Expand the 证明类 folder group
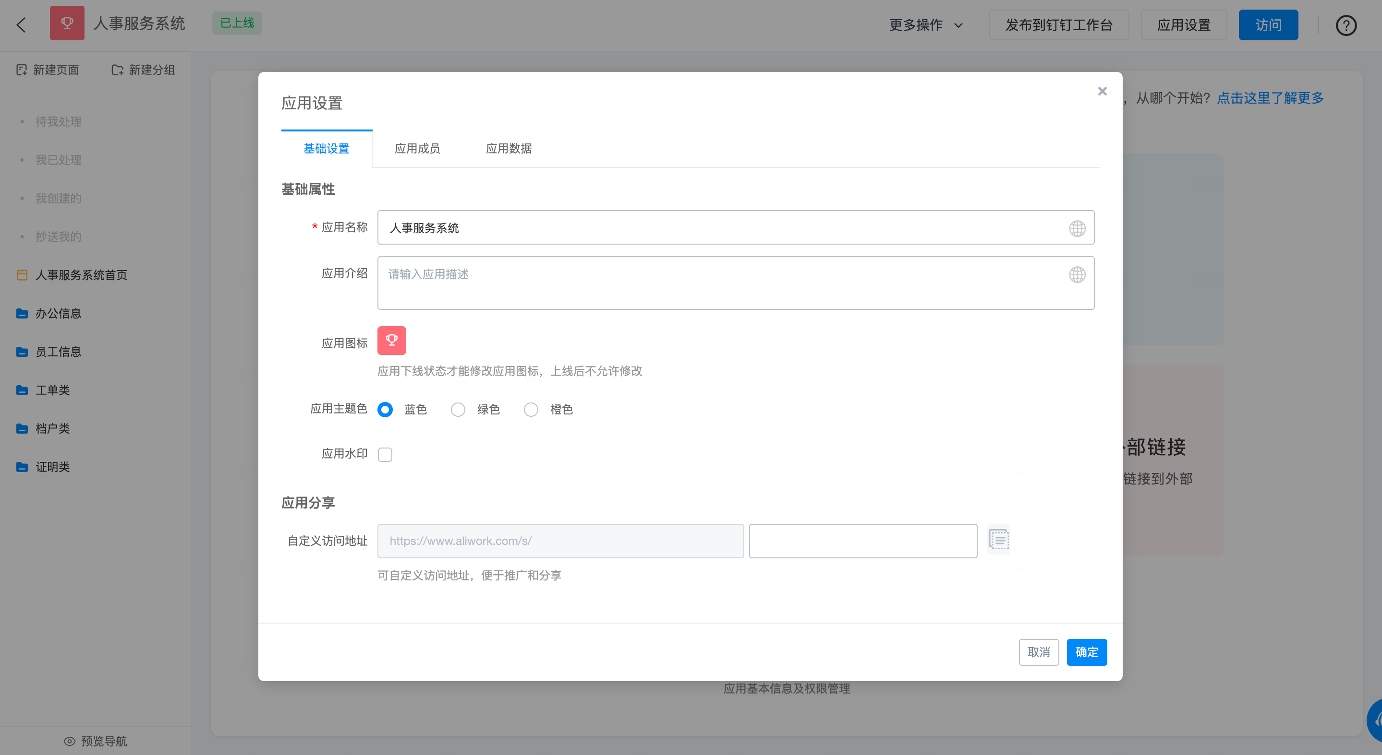The image size is (1382, 755). [x=52, y=467]
